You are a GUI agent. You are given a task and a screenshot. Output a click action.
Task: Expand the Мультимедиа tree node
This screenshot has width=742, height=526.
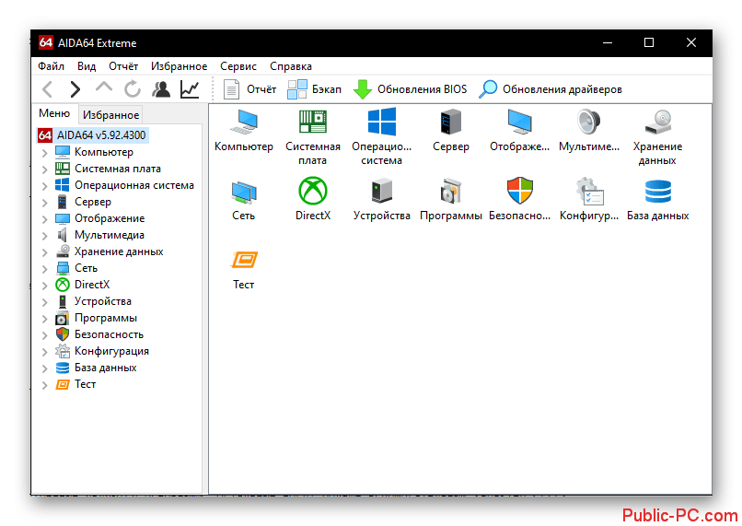coord(45,236)
